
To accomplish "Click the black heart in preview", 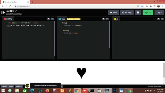I will (81, 73).
